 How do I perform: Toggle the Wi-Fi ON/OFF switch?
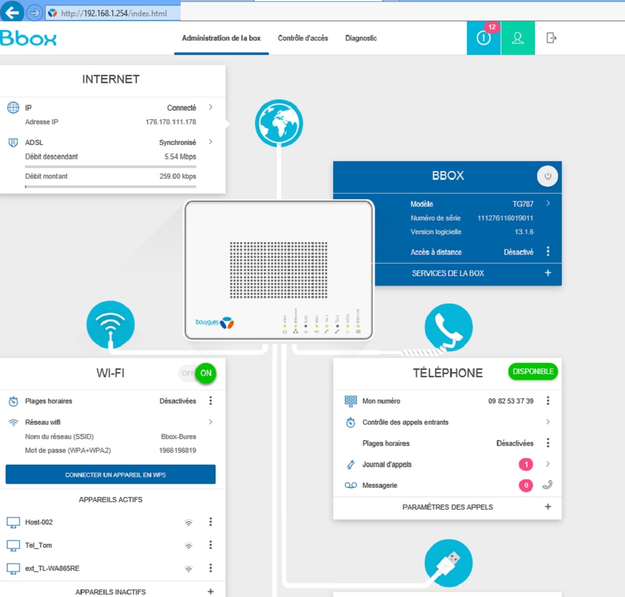[x=197, y=373]
